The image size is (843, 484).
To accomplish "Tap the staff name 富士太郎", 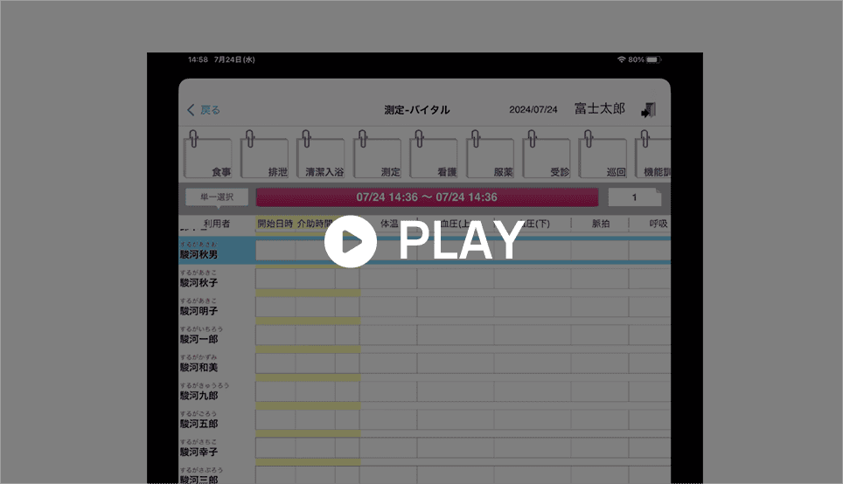I will click(x=599, y=109).
